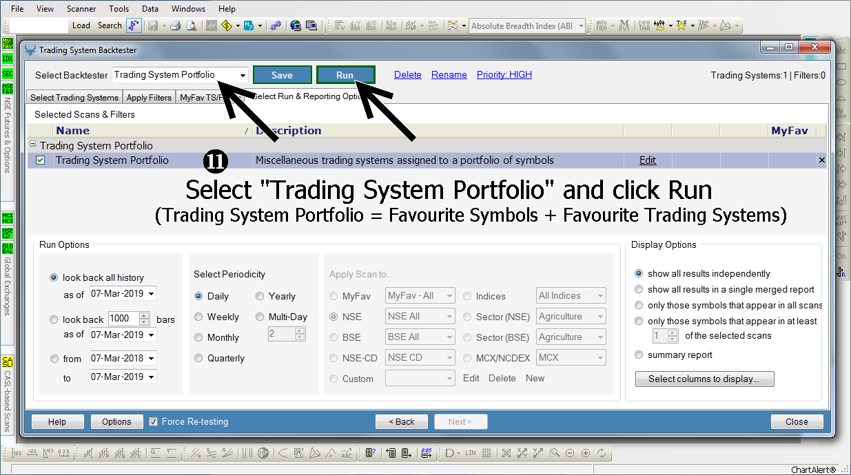This screenshot has width=851, height=475.
Task: Select Multi-Day periodicity
Action: (x=260, y=317)
